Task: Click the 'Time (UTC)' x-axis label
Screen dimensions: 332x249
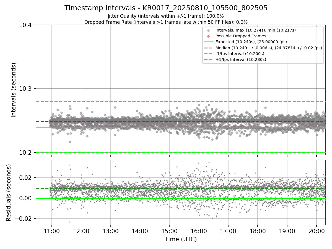Action: point(181,239)
